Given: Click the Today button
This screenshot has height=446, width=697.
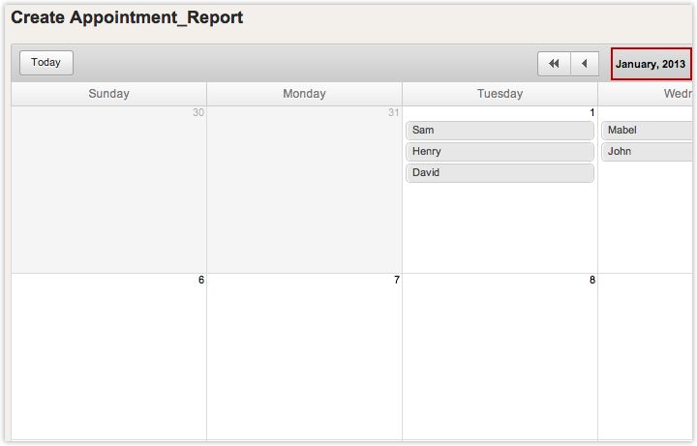Looking at the screenshot, I should [45, 63].
